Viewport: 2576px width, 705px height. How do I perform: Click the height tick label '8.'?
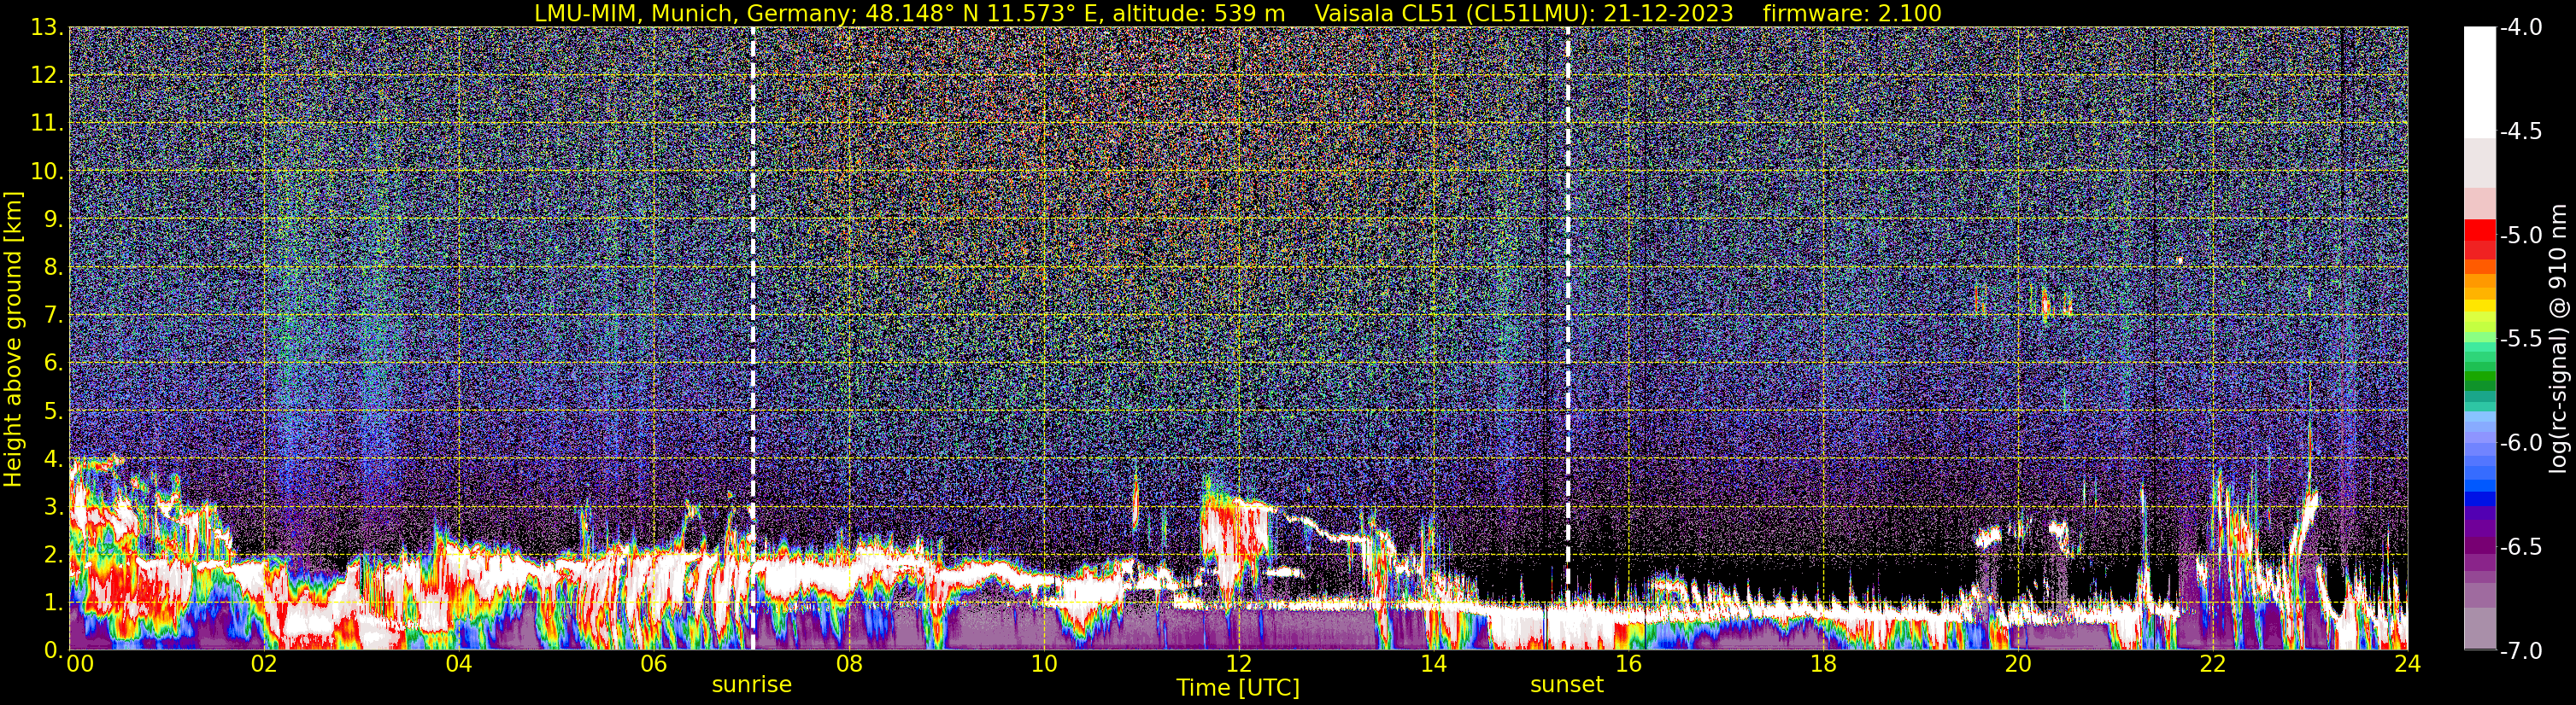(x=53, y=268)
